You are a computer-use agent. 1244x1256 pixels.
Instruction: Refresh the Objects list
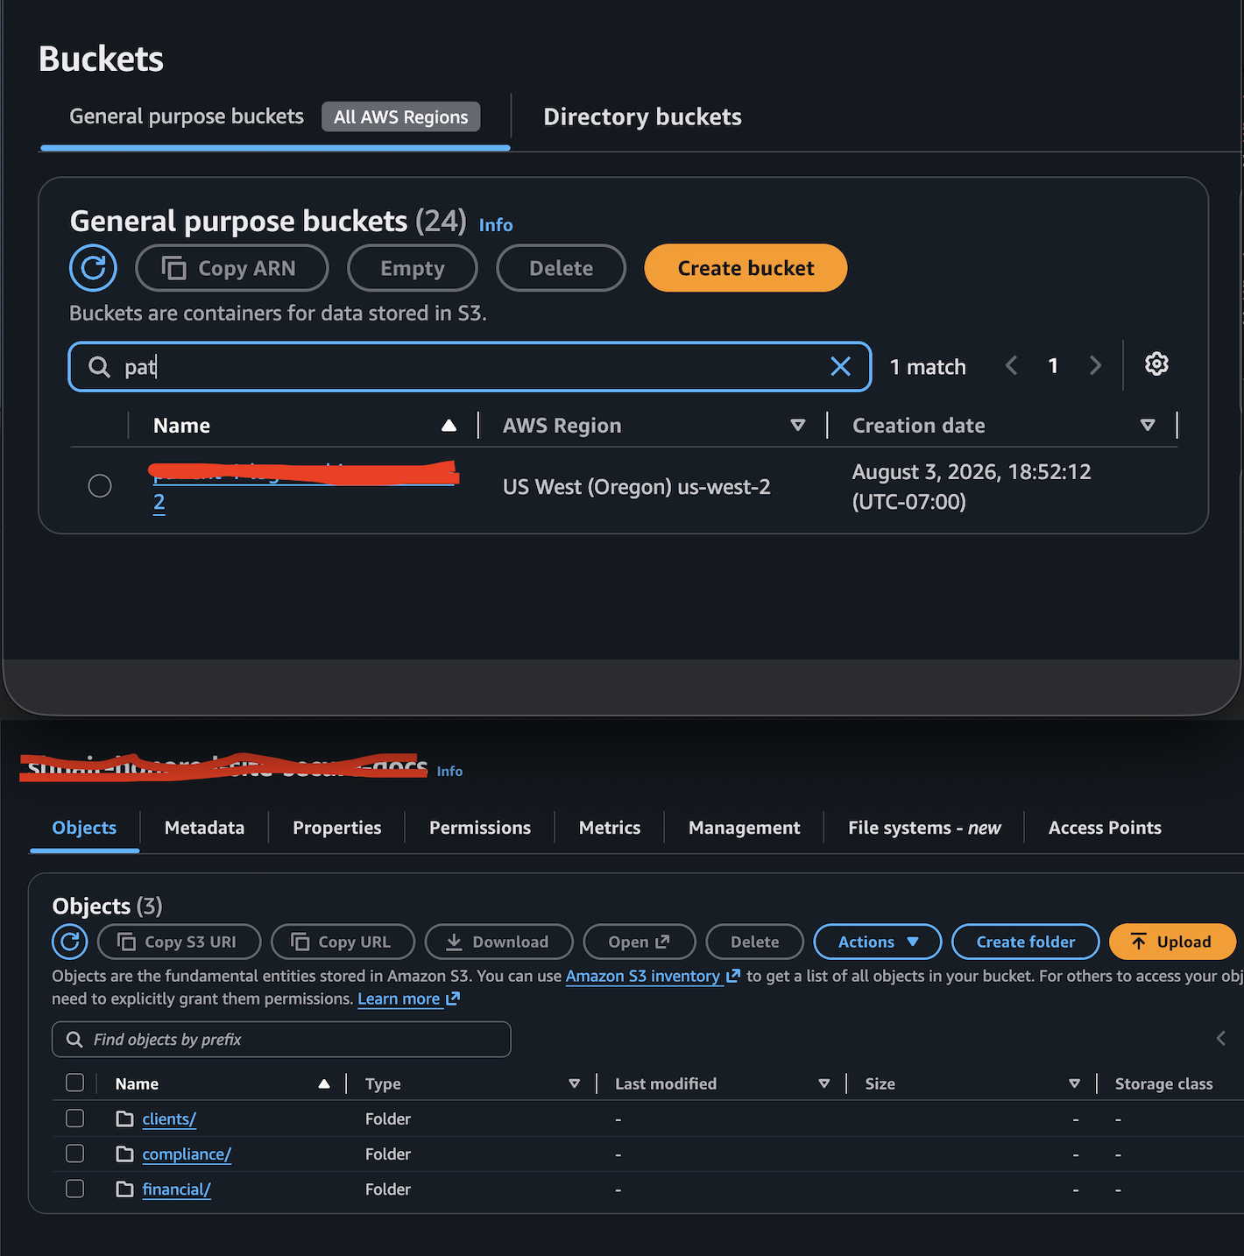click(70, 942)
